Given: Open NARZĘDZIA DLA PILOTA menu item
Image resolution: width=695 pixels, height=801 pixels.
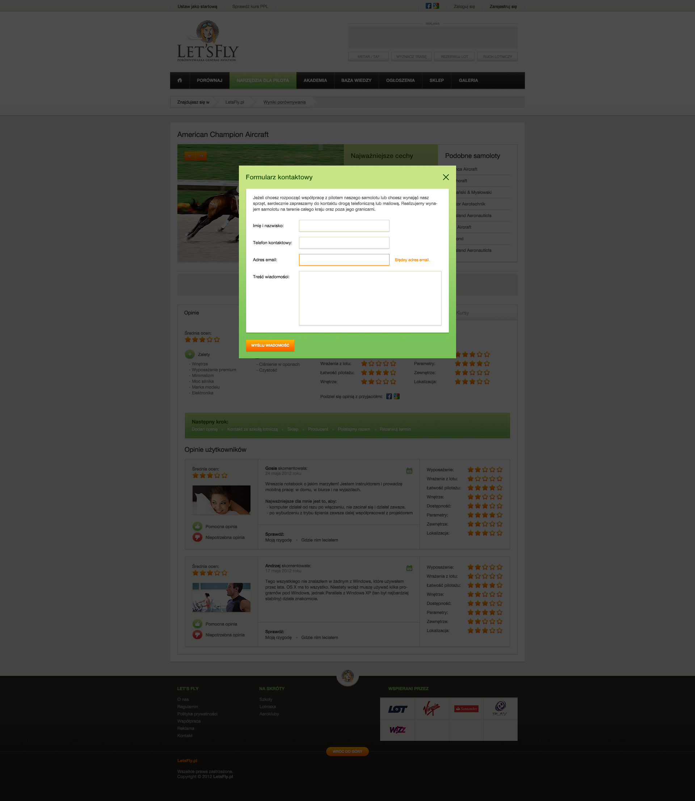Looking at the screenshot, I should (263, 80).
